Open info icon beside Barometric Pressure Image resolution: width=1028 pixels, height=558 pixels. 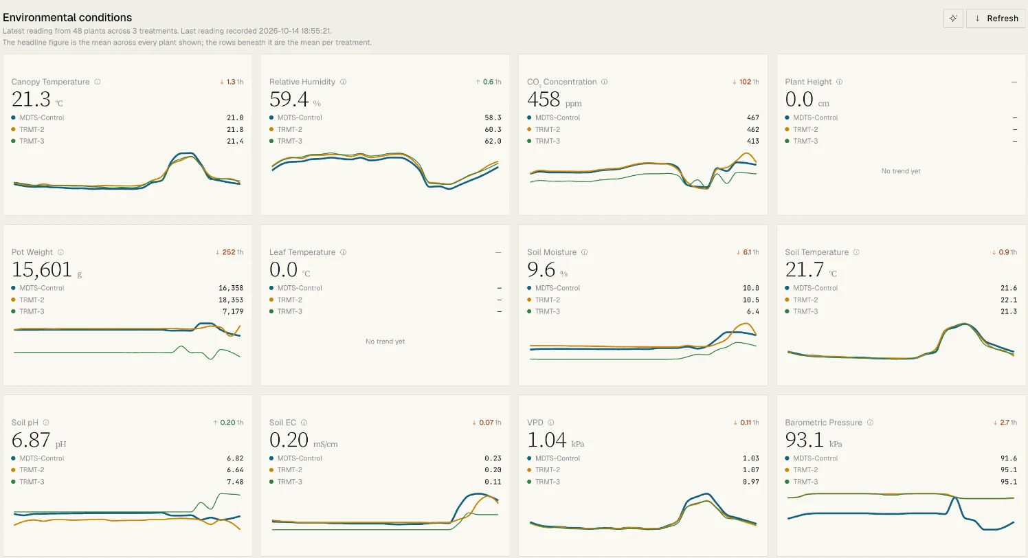[870, 423]
